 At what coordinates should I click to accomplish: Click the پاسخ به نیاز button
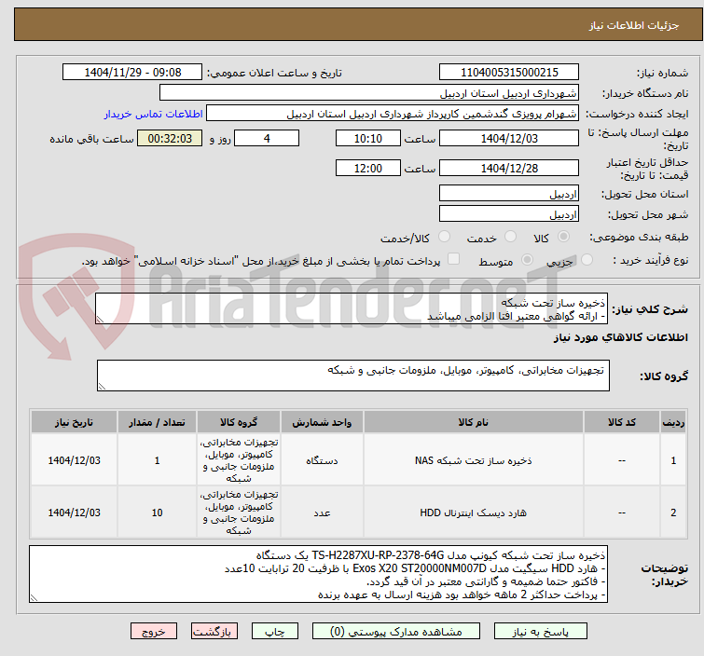coord(540,632)
